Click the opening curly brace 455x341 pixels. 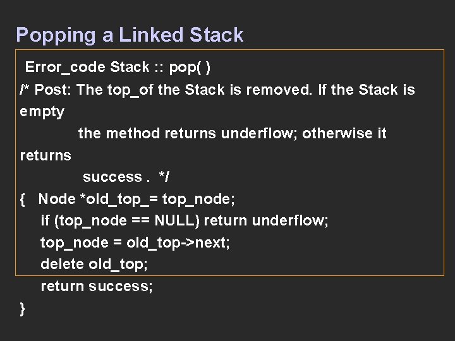[x=23, y=199]
